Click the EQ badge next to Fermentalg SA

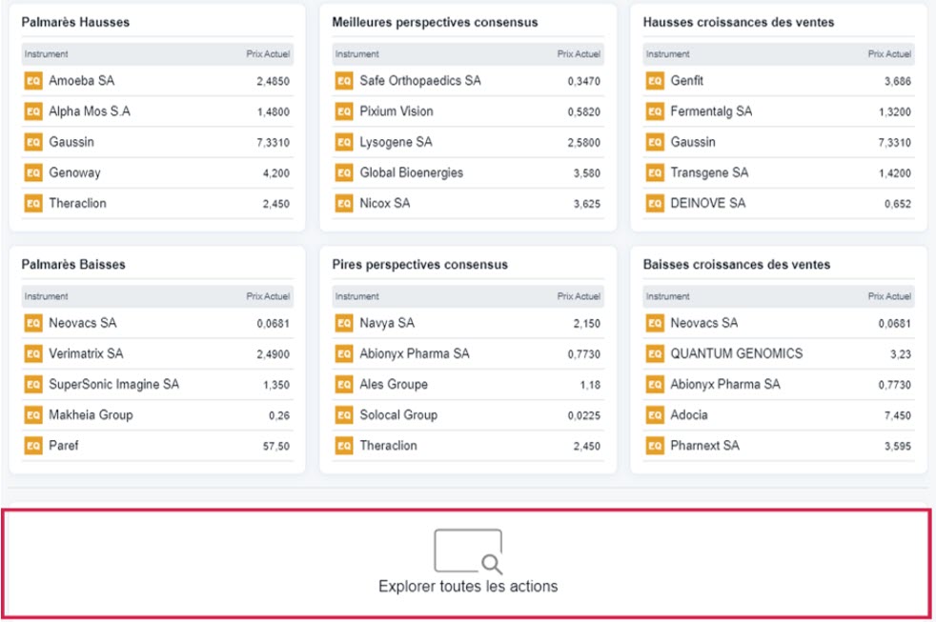655,111
